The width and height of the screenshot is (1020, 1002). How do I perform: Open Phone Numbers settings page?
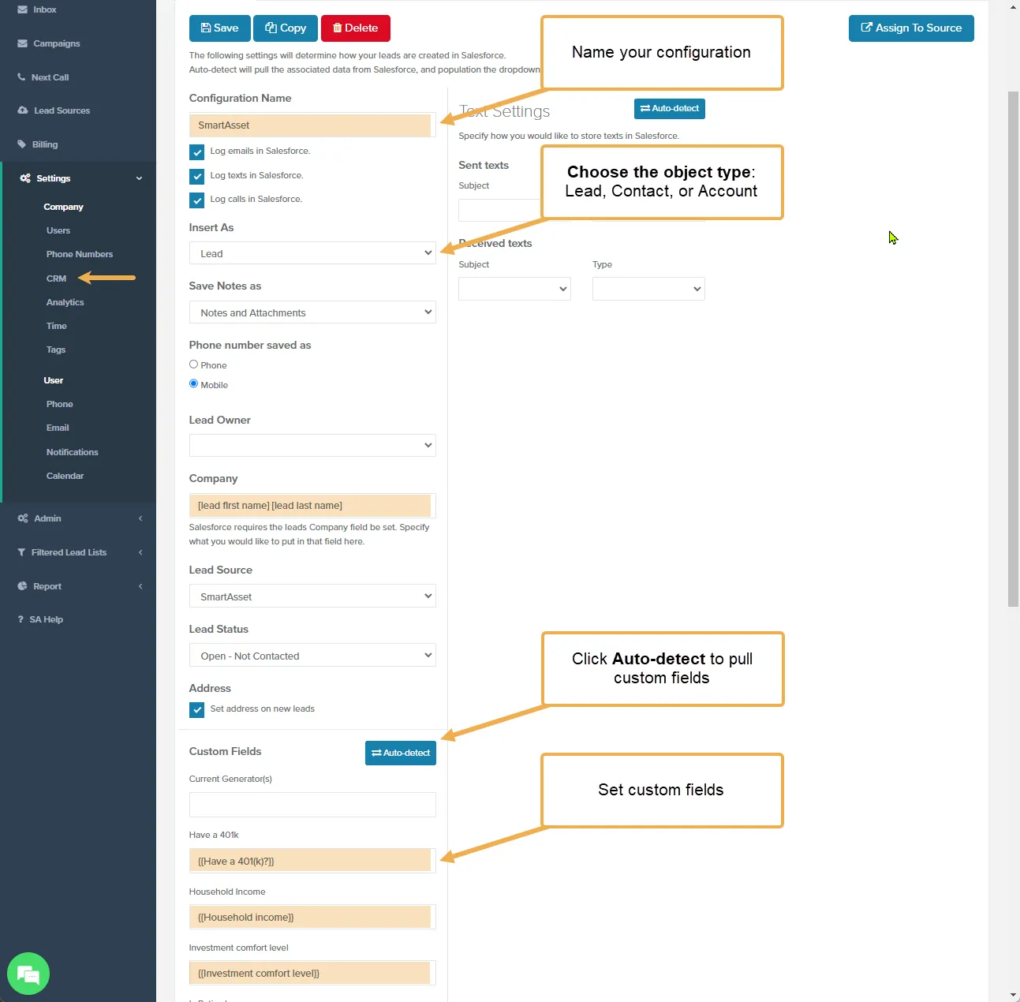80,254
